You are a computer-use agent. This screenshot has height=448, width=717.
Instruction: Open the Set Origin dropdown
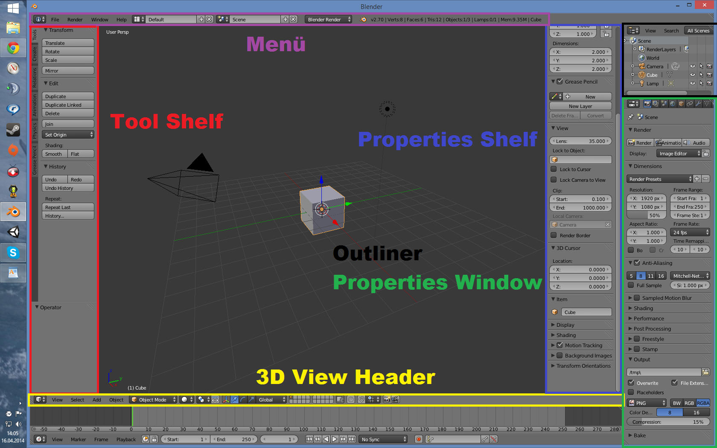tap(68, 135)
